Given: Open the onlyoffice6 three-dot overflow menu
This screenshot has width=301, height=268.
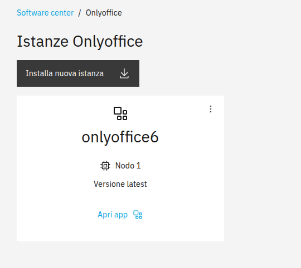Looking at the screenshot, I should point(211,109).
